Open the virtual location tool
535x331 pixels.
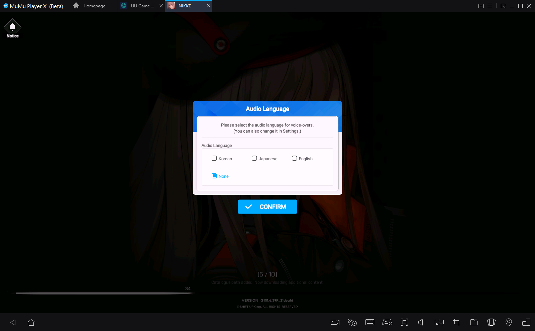(x=509, y=322)
